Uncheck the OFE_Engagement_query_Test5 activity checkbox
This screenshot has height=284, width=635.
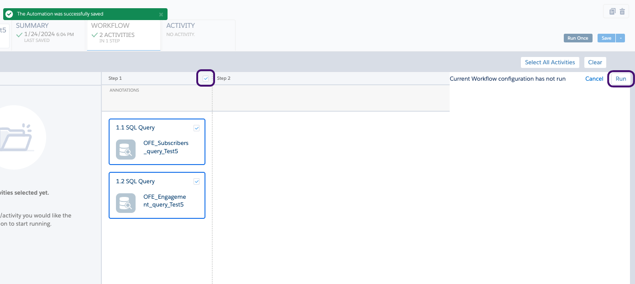pyautogui.click(x=197, y=181)
